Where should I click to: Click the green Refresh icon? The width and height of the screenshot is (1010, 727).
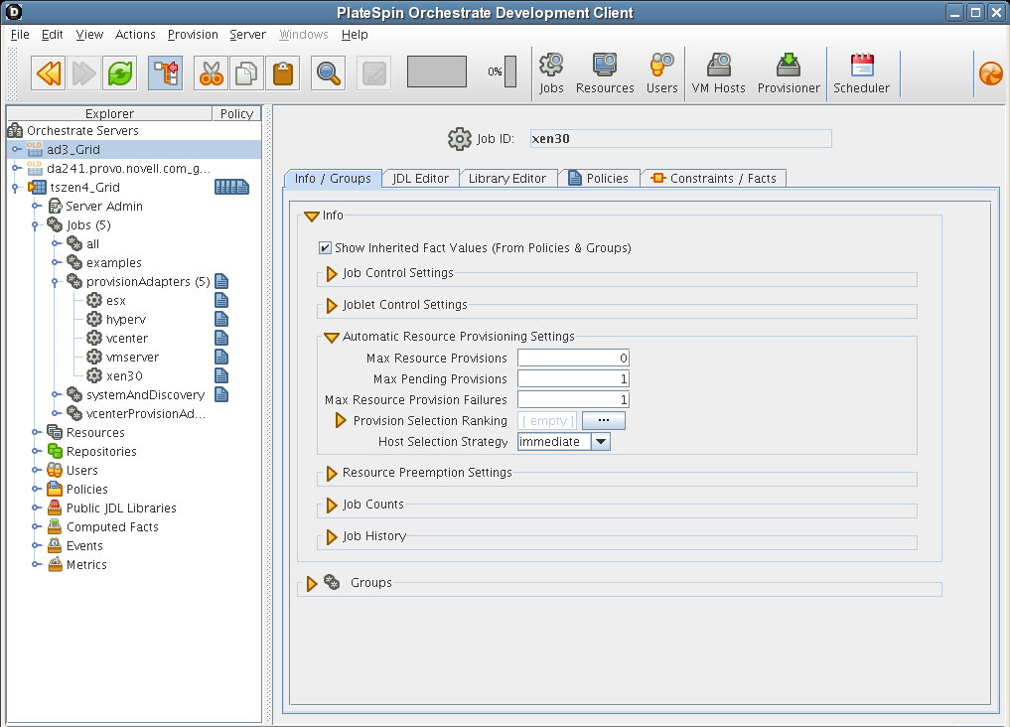[120, 73]
